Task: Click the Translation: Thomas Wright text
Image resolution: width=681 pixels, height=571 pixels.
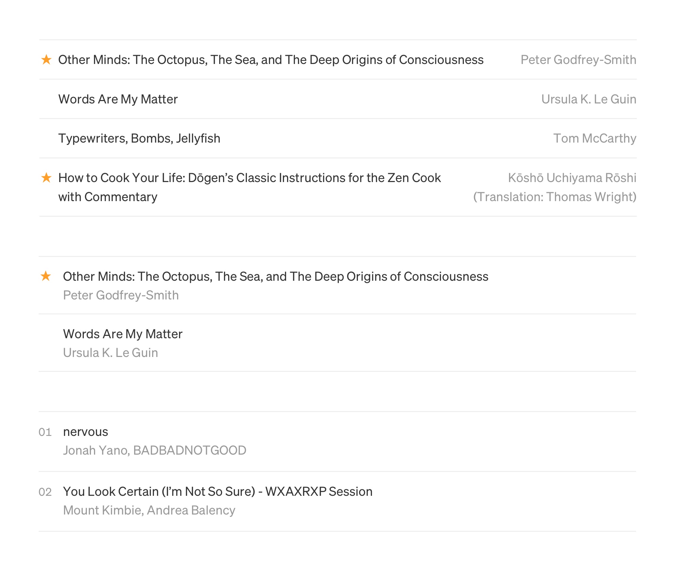Action: (x=555, y=197)
